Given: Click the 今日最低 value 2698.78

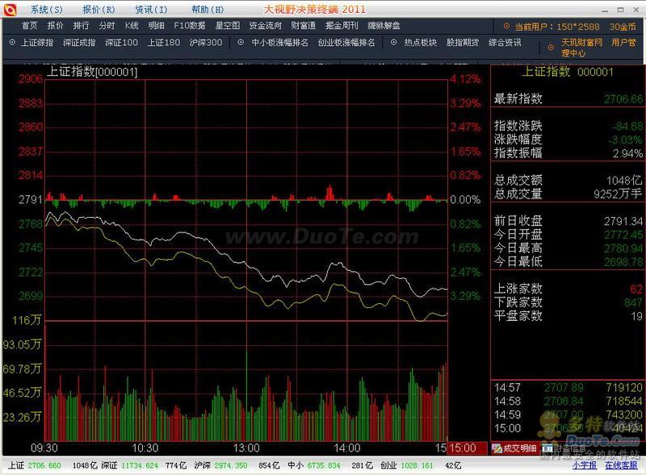Looking at the screenshot, I should click(623, 262).
